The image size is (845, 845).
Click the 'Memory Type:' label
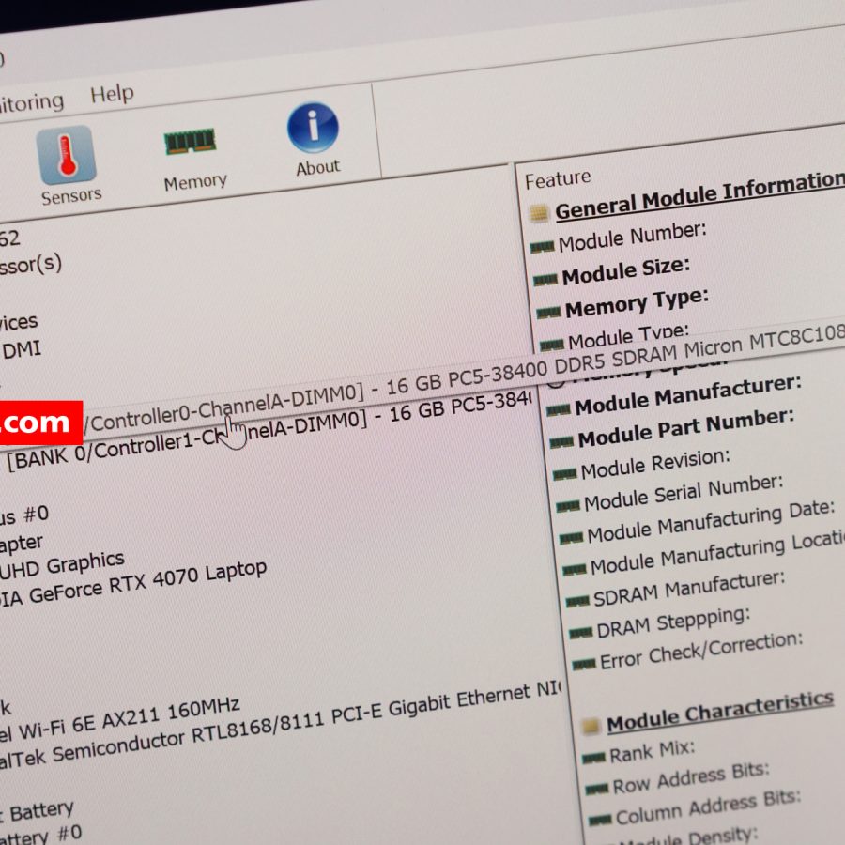[637, 303]
